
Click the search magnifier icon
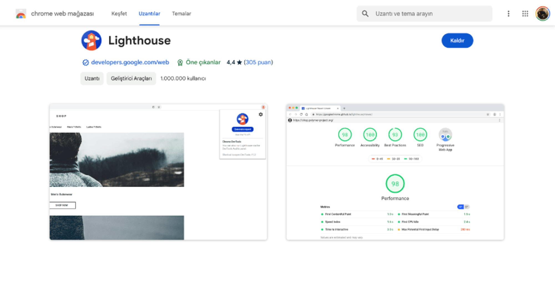click(x=365, y=14)
